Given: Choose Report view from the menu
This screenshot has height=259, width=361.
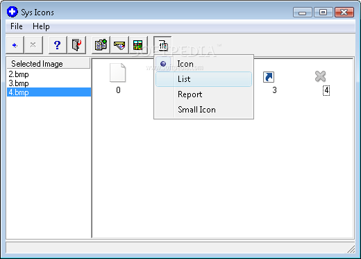Looking at the screenshot, I should point(203,94).
